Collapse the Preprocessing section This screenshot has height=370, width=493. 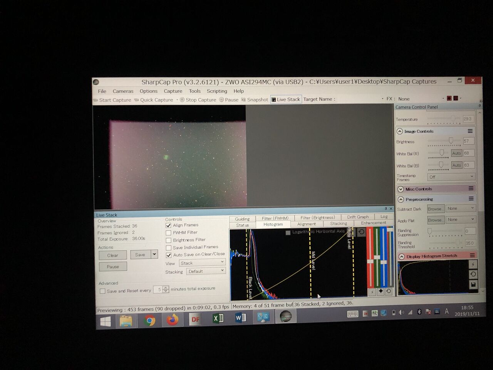tap(401, 199)
